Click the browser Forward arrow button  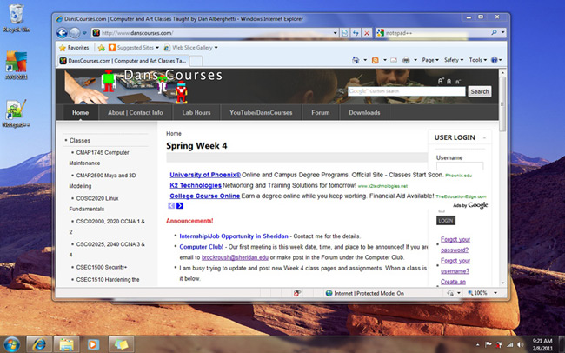click(75, 33)
